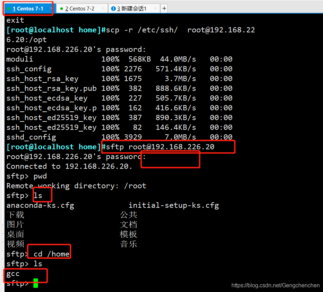
Task: Click the password prompt under the scp command
Action: point(76,50)
